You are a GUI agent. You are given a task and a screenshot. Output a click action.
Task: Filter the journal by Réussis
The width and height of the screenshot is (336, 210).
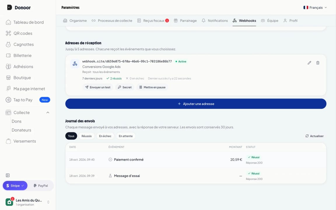(x=87, y=136)
